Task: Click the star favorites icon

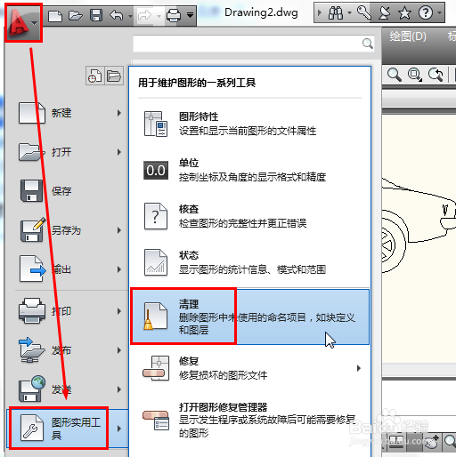Action: [x=404, y=13]
